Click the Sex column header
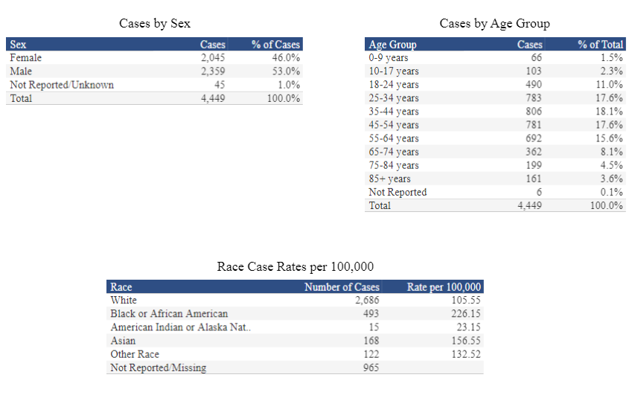632x395 pixels. [18, 45]
